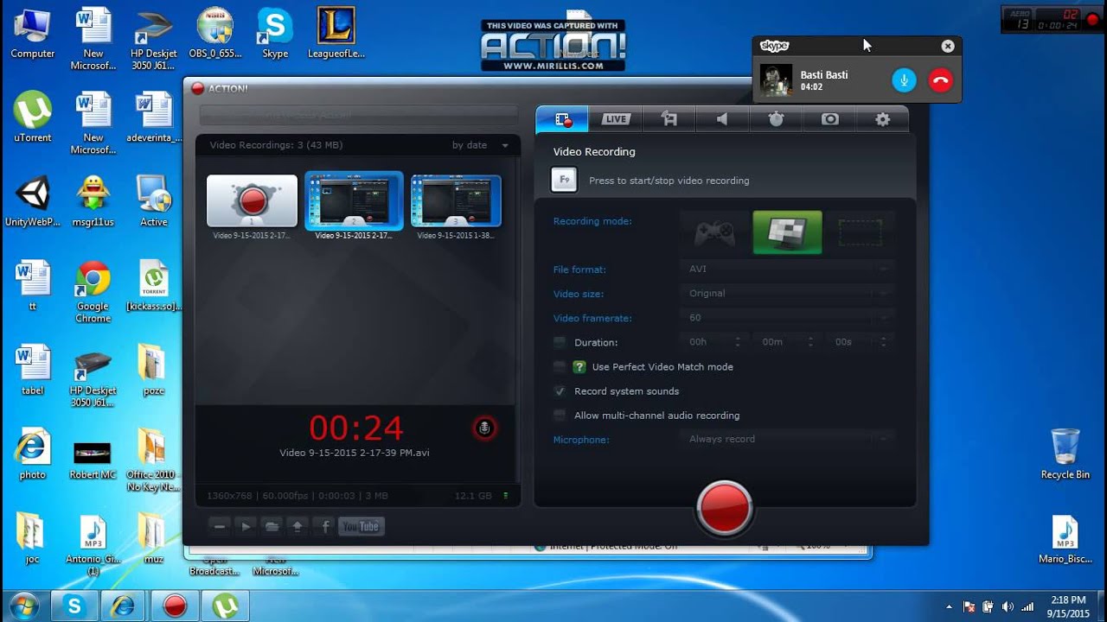Click the F9 hotkey button
Viewport: 1107px width, 622px height.
click(564, 180)
